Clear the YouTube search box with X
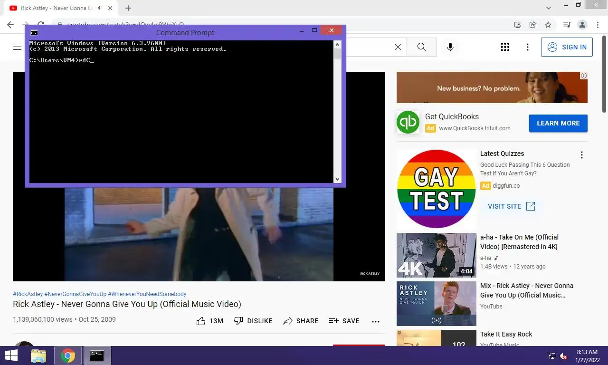Image resolution: width=608 pixels, height=365 pixels. 398,47
